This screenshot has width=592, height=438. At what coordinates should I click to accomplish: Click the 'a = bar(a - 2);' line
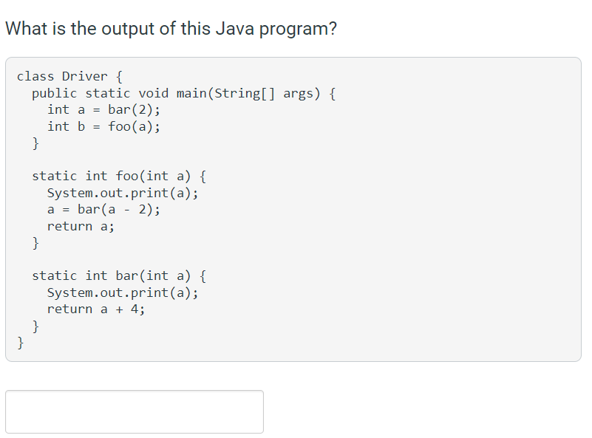[103, 209]
